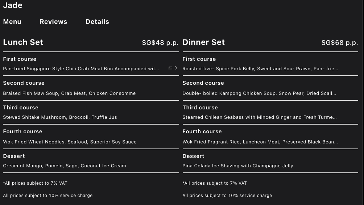Open Roasted five-Spice Pork Belly item

(x=260, y=69)
